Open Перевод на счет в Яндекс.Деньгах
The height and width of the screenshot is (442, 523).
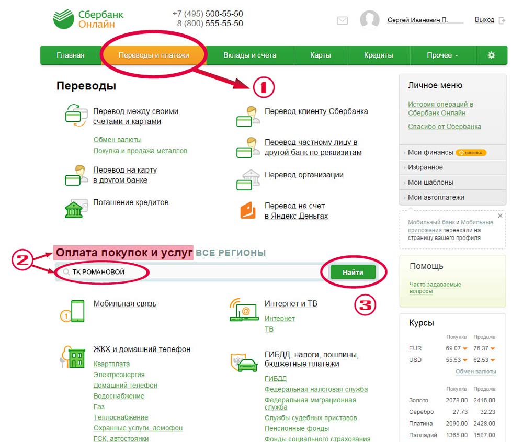tap(296, 211)
